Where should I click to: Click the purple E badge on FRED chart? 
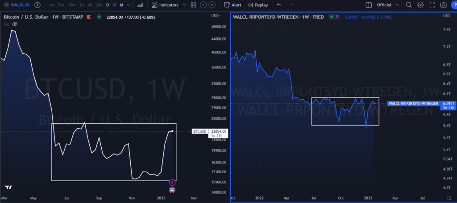tap(337, 17)
